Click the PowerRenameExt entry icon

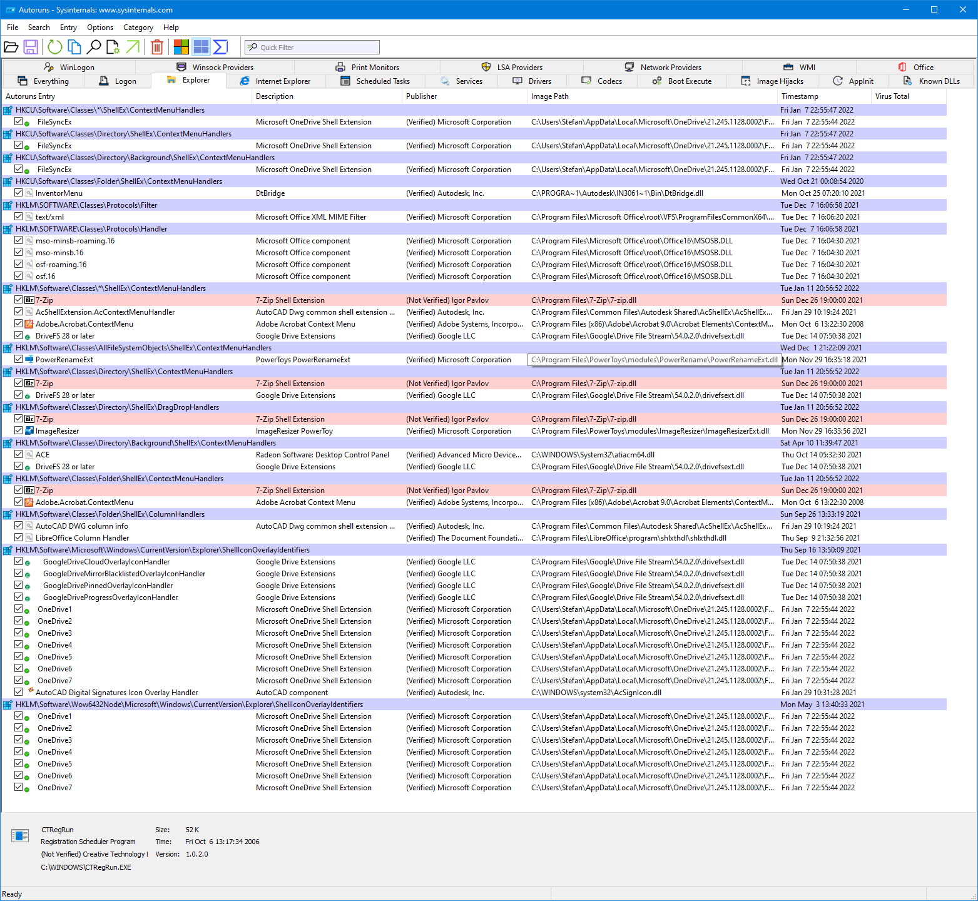[29, 360]
